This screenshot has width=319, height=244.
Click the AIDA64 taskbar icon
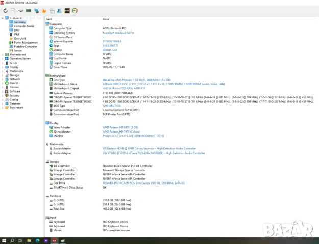click(54, 240)
